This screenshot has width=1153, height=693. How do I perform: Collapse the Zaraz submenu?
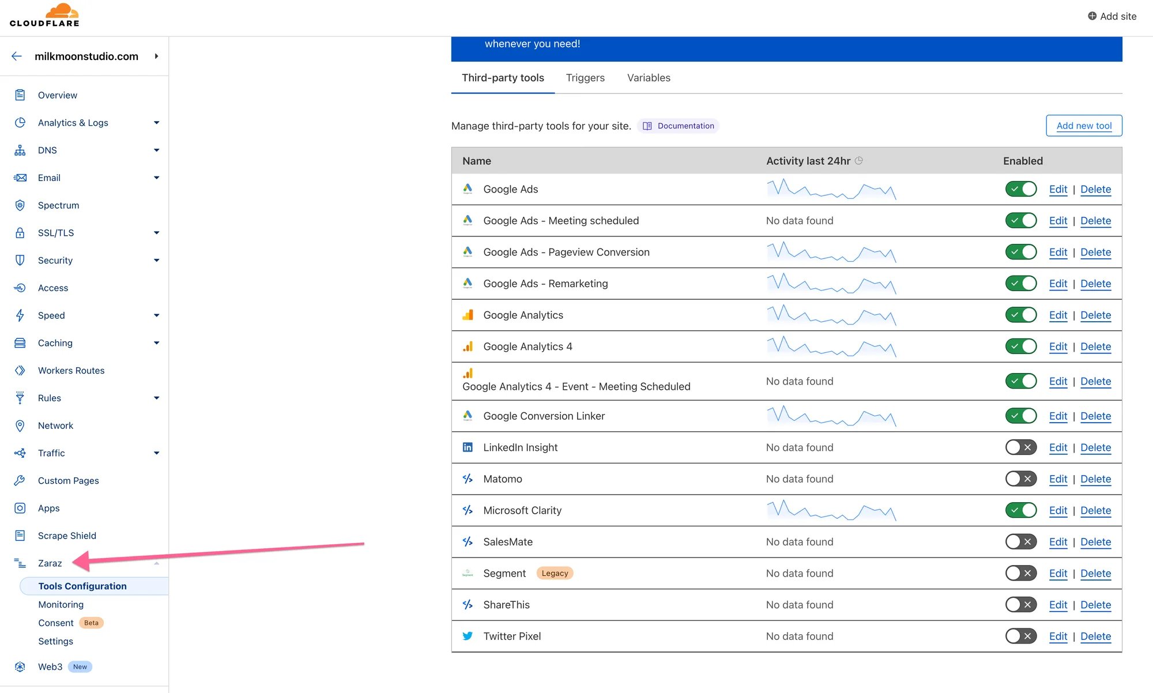pyautogui.click(x=156, y=563)
